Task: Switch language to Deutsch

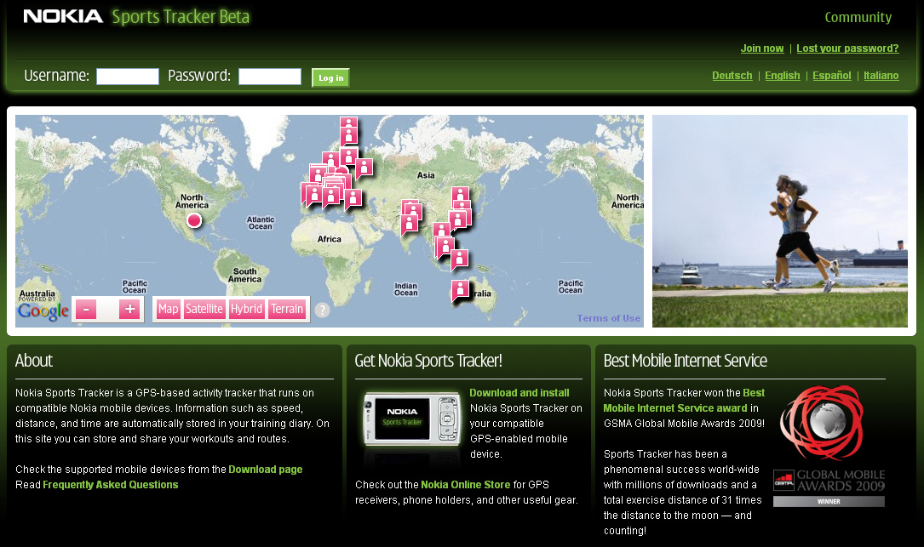Action: coord(732,76)
